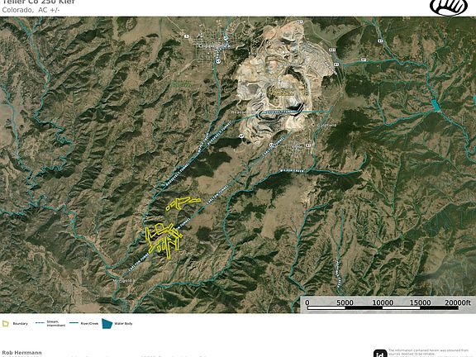Click the Water Body legend text label
Image resolution: width=476 pixels, height=357 pixels.
[123, 324]
